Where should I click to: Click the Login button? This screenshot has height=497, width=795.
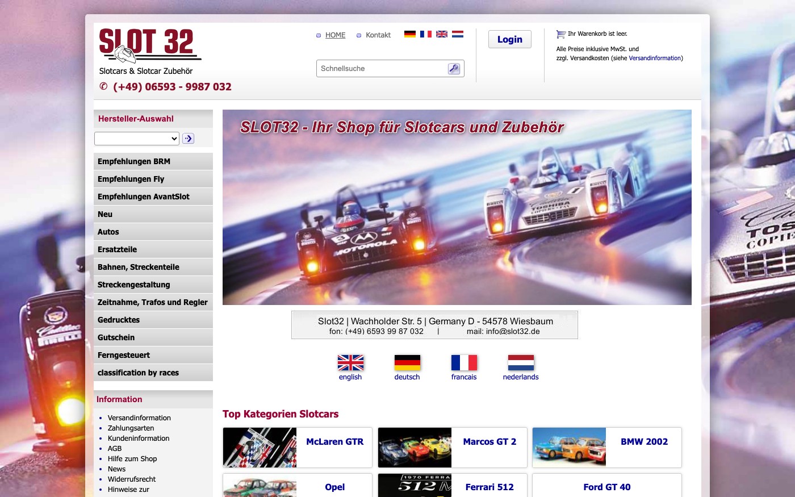point(510,39)
